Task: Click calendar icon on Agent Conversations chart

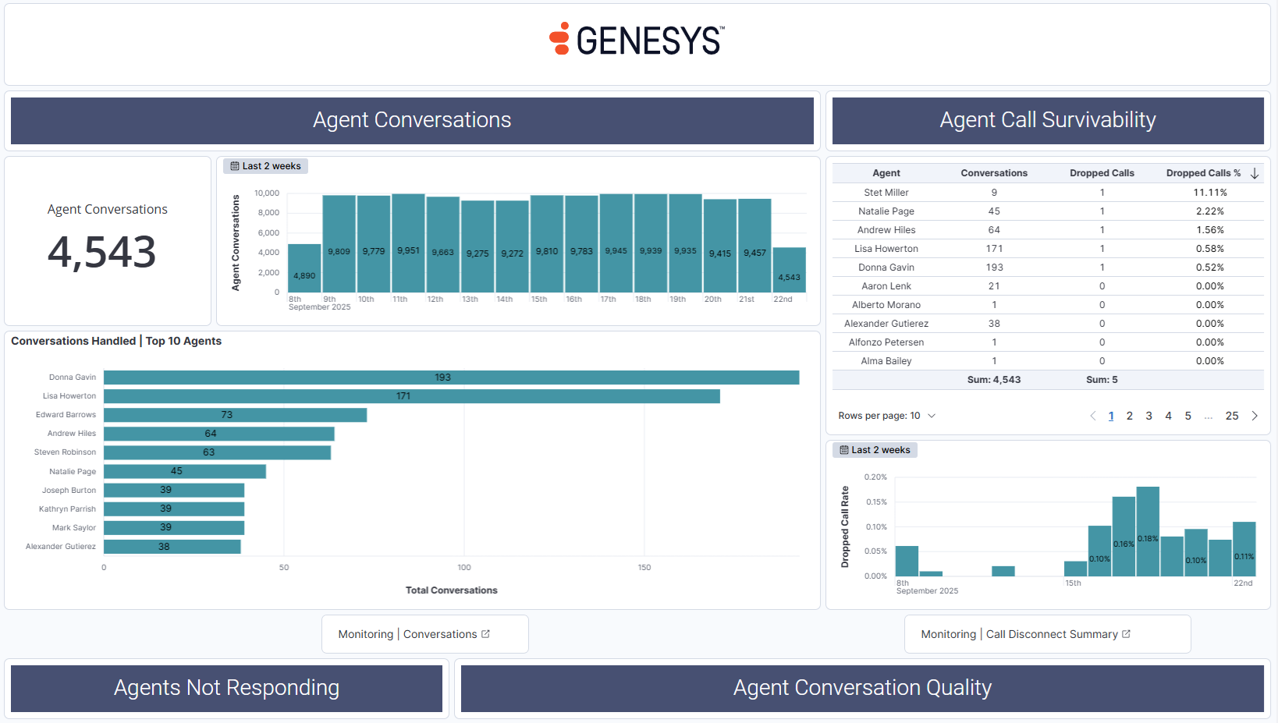Action: coord(235,166)
